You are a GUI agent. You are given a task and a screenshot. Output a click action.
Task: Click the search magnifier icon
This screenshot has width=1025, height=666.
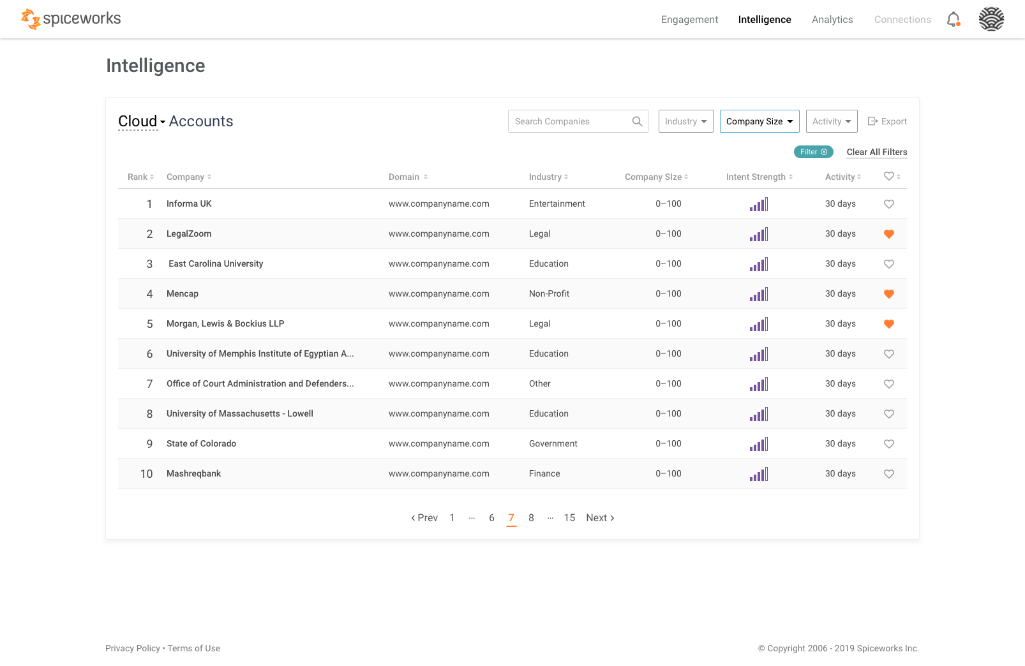coord(637,121)
